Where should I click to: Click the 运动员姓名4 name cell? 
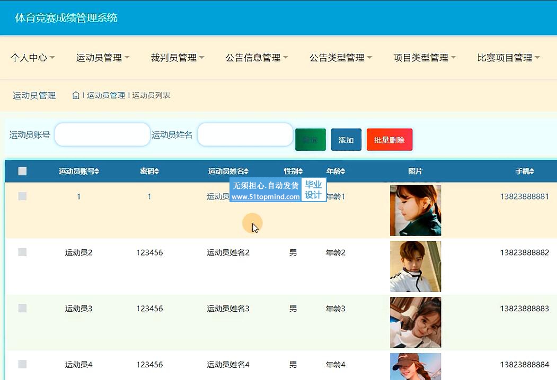tap(228, 365)
